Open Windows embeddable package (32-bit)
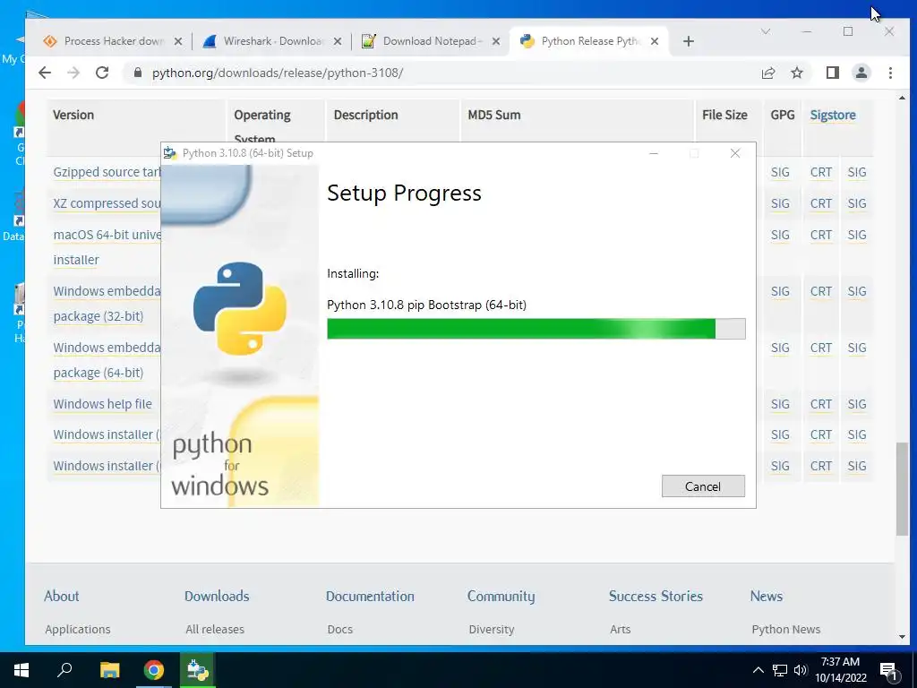917x688 pixels. 107,304
